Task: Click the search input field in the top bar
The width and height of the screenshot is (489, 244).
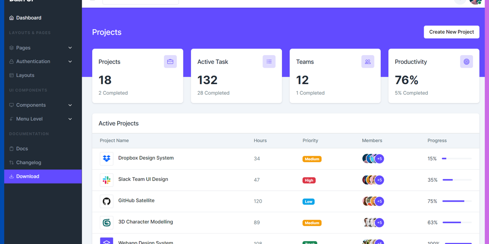Action: (x=141, y=1)
